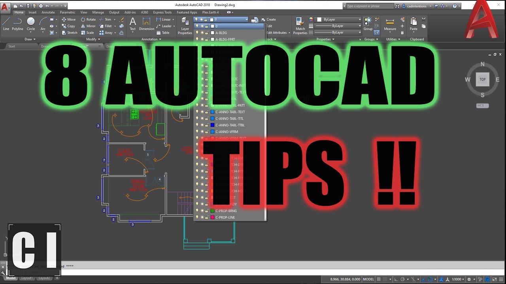Activate the Copy command

tap(68, 26)
